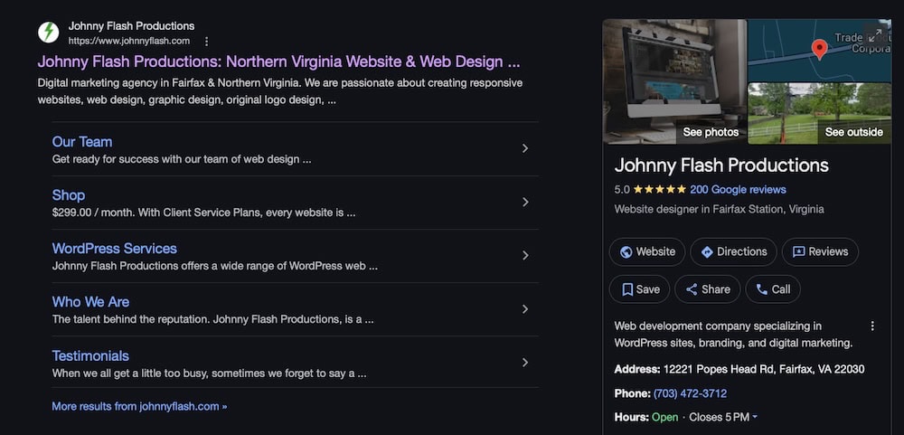
Task: Click the Website button in the knowledge panel
Action: (647, 252)
